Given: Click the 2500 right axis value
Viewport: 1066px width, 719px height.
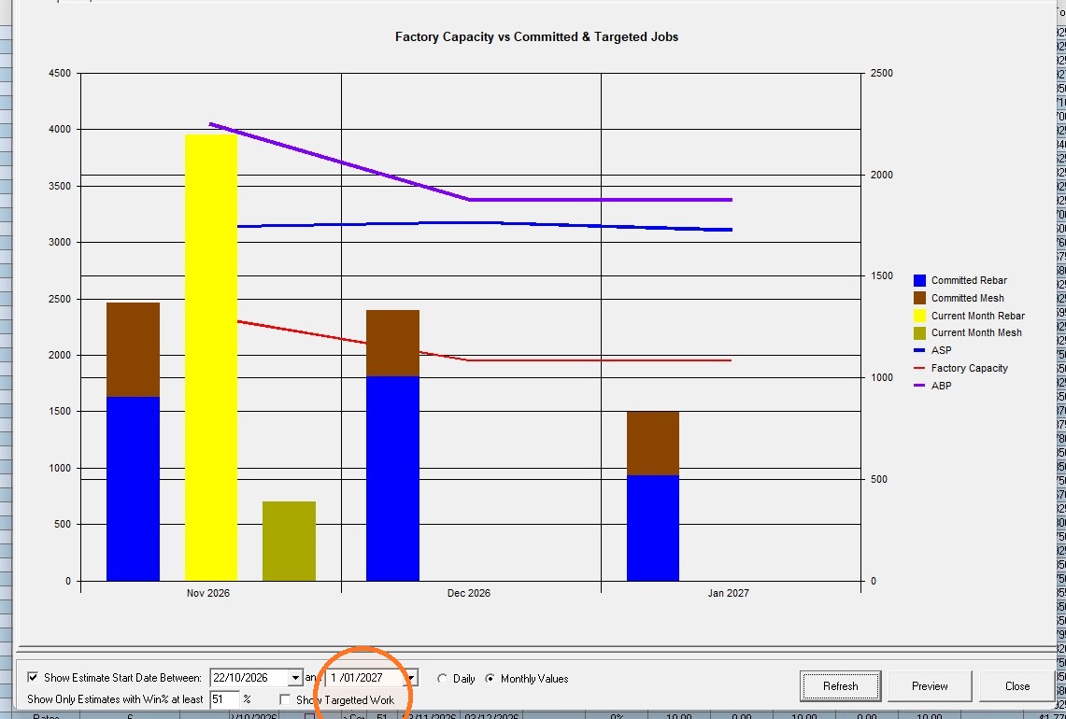Looking at the screenshot, I should tap(882, 74).
